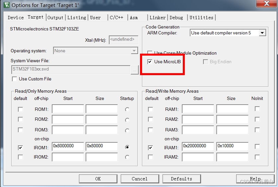Toggle the RAM2 NoInit checkbox
This screenshot has height=187, width=278.
[x=257, y=119]
